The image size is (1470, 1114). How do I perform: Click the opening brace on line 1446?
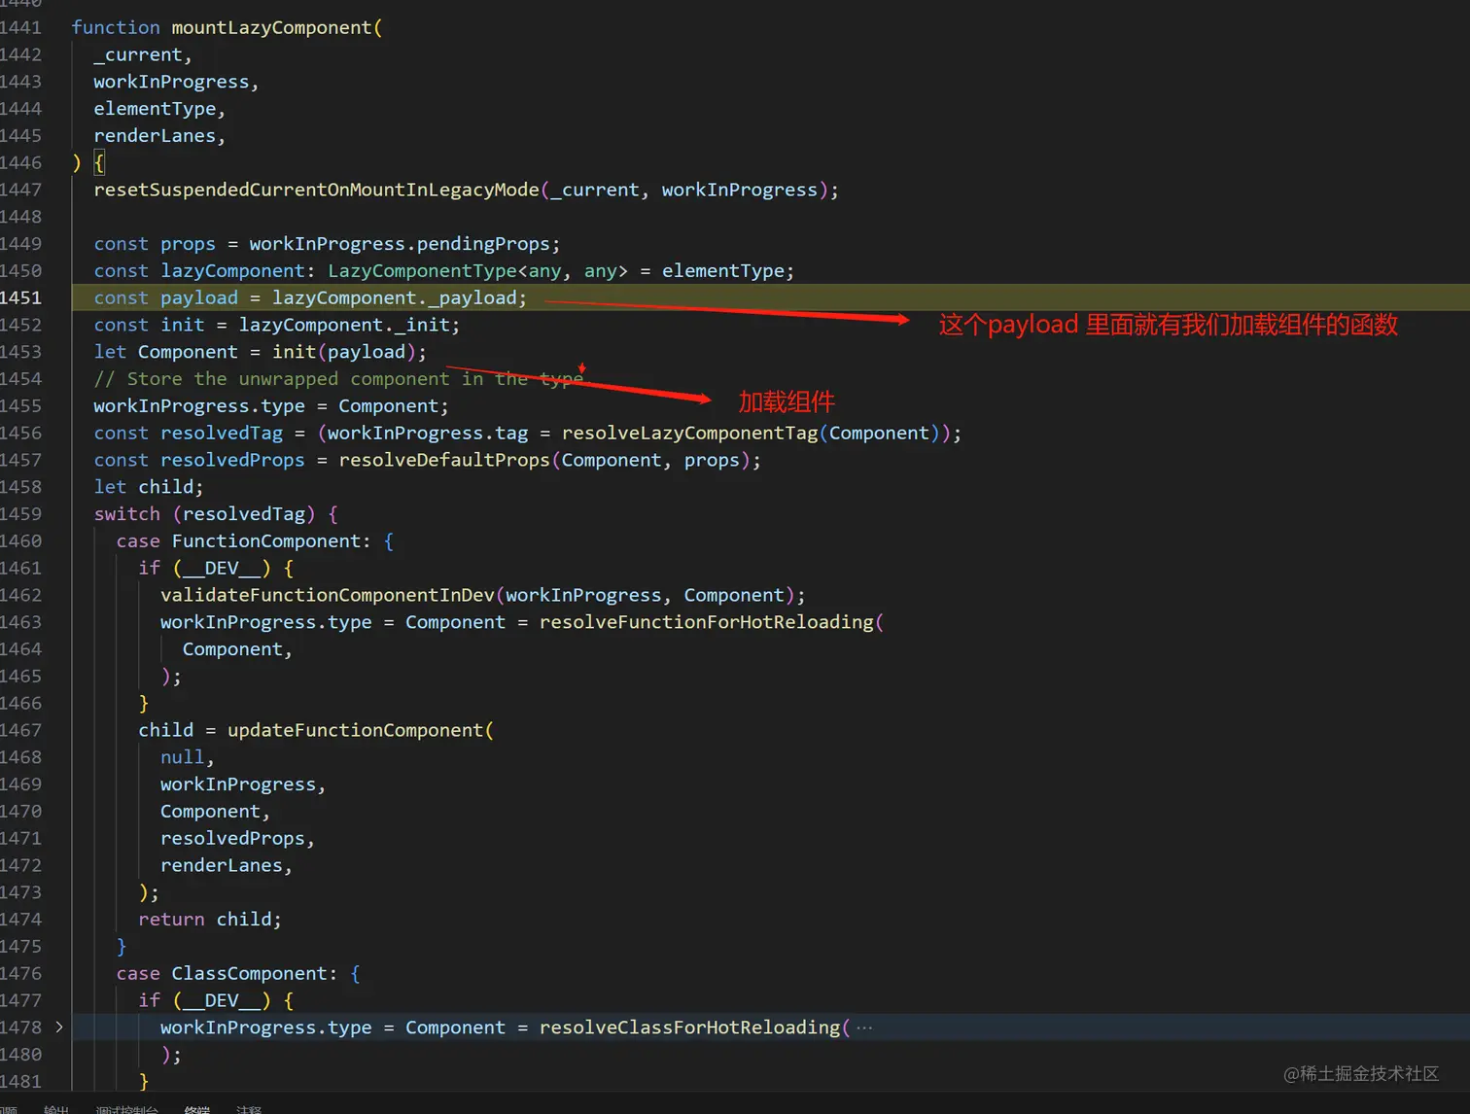click(99, 162)
